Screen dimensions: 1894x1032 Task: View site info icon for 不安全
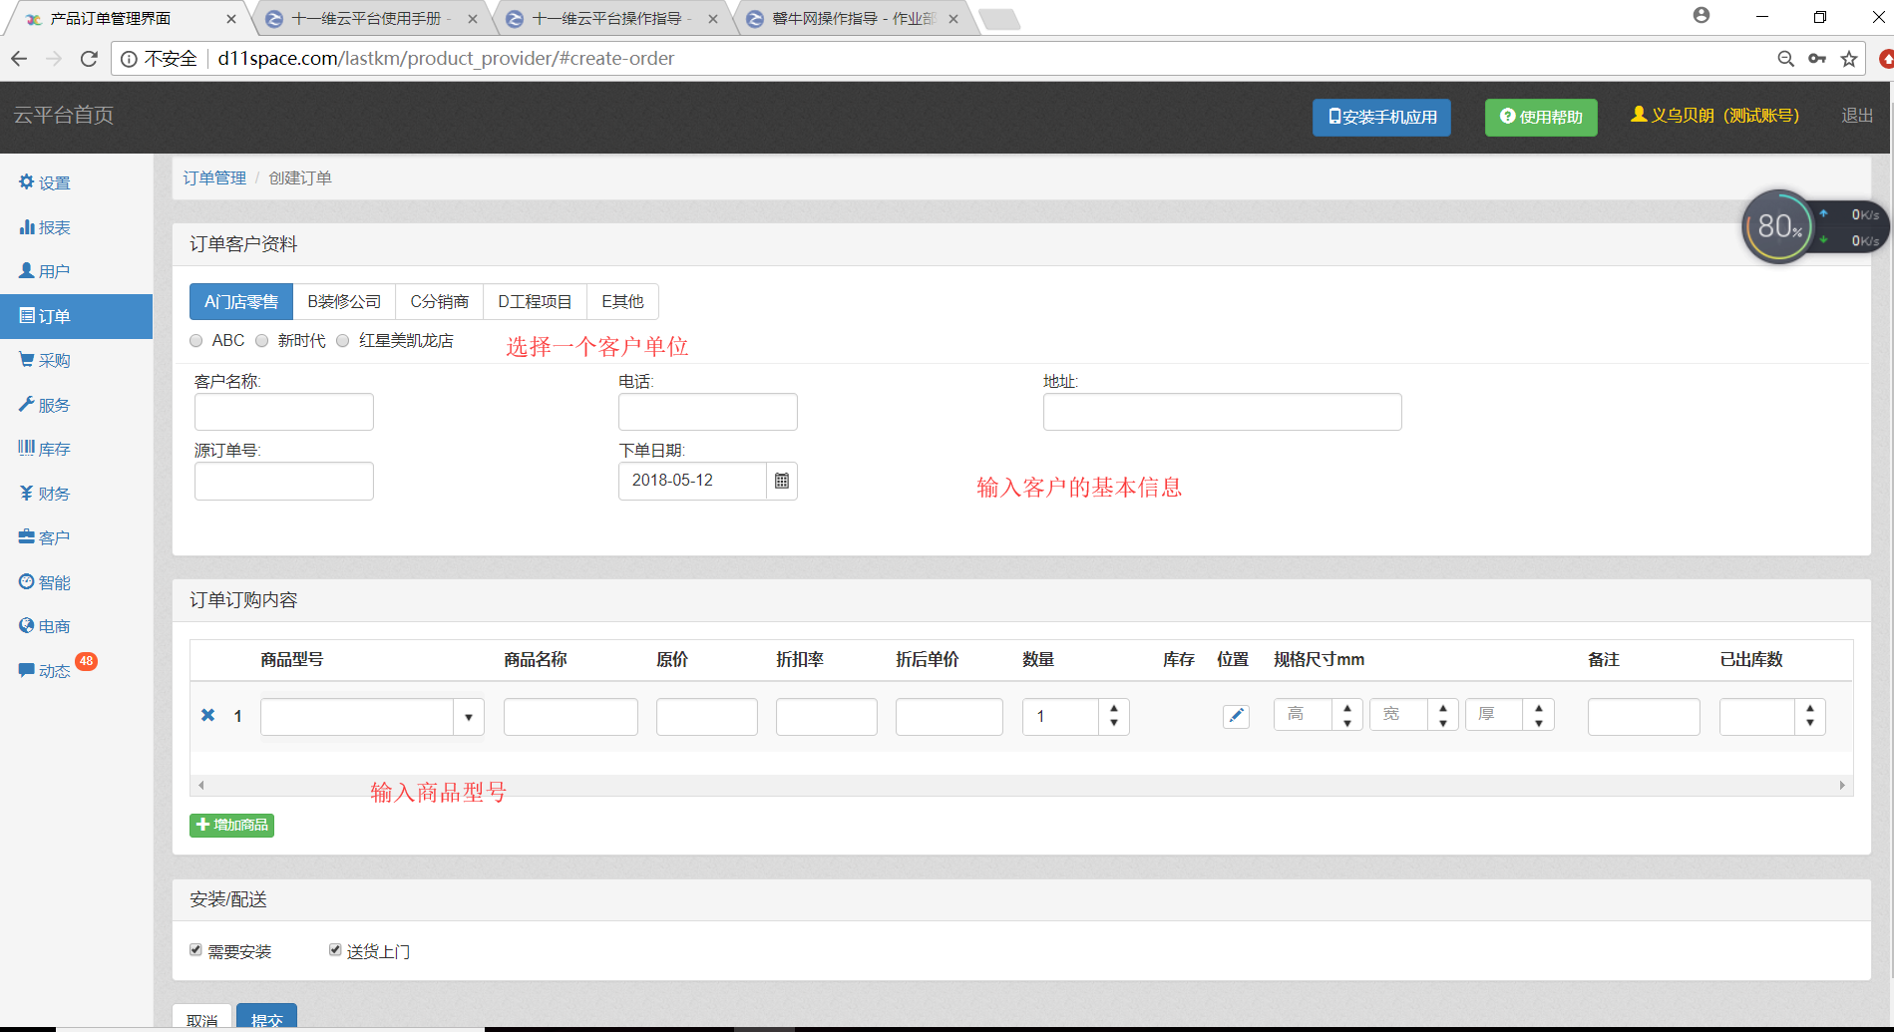(129, 59)
